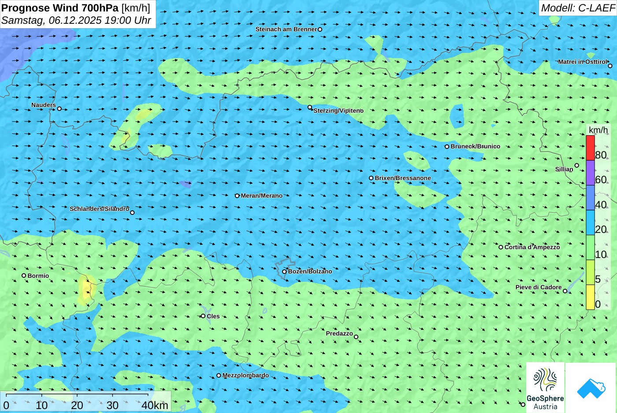Click the light green 5 km/h legend swatch
The height and width of the screenshot is (413, 617).
coord(590,273)
